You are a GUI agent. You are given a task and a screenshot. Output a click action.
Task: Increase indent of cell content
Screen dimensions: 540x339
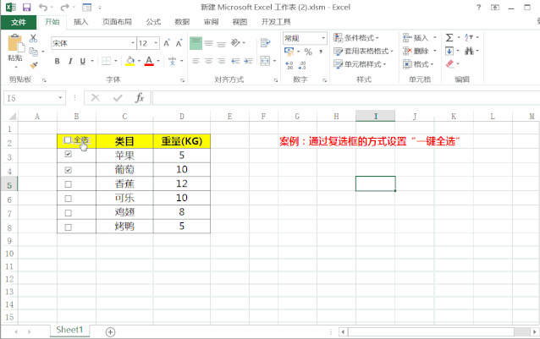coord(248,61)
